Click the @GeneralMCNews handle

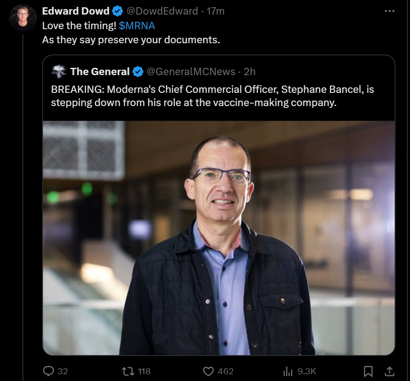[x=191, y=71]
